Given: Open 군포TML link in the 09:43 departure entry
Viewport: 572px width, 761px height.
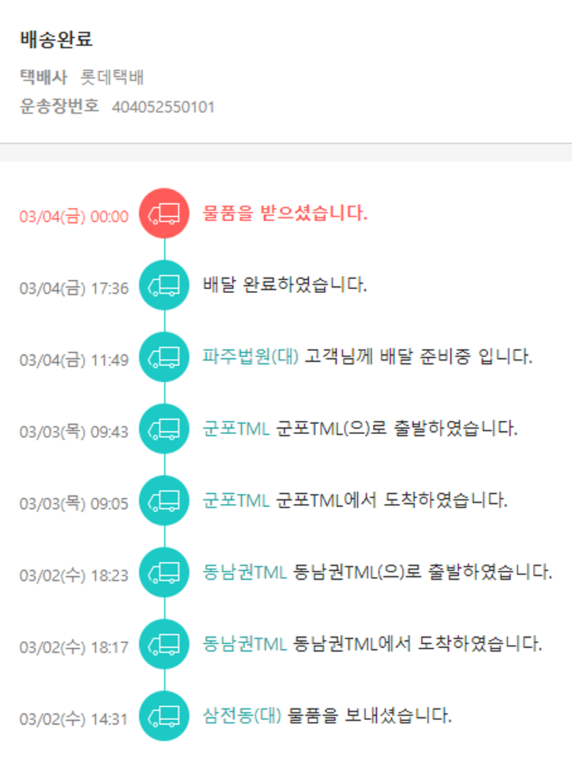Looking at the screenshot, I should tap(236, 428).
